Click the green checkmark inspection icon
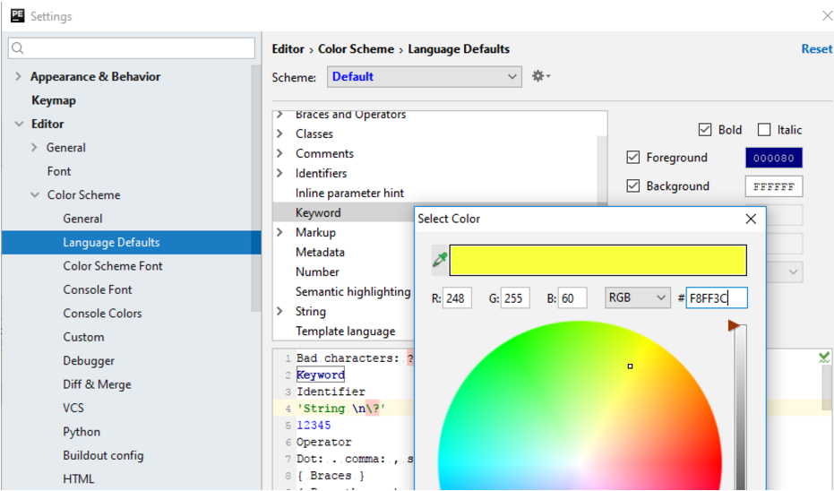834x491 pixels. 824,357
